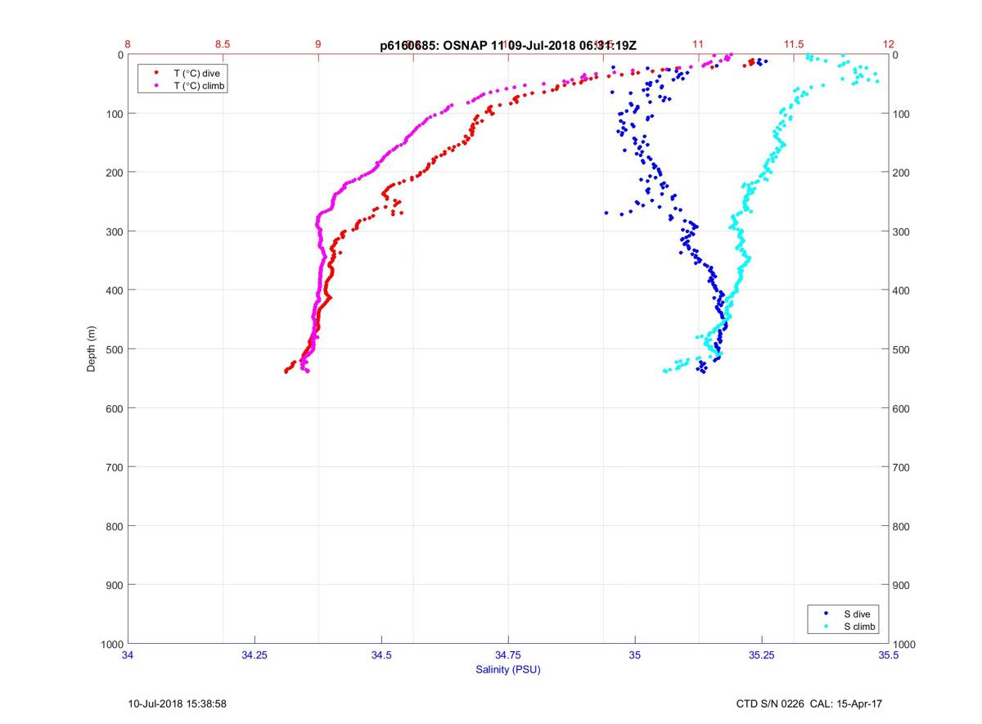Click the '34.5' salinity tick label
This screenshot has width=982, height=724.
point(381,655)
